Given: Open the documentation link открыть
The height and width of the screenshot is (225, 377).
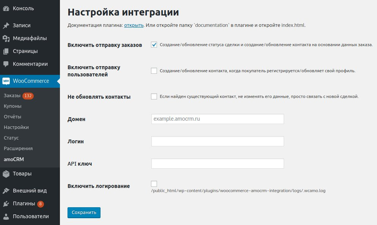Looking at the screenshot, I should (134, 25).
